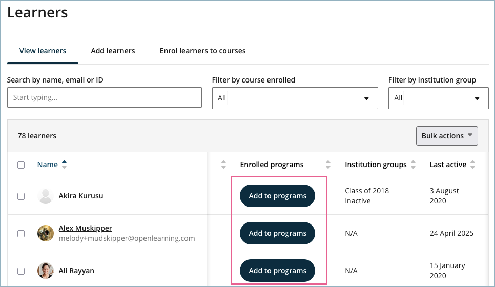495x287 pixels.
Task: Click Akira Kurusu's default avatar
Action: tap(46, 196)
